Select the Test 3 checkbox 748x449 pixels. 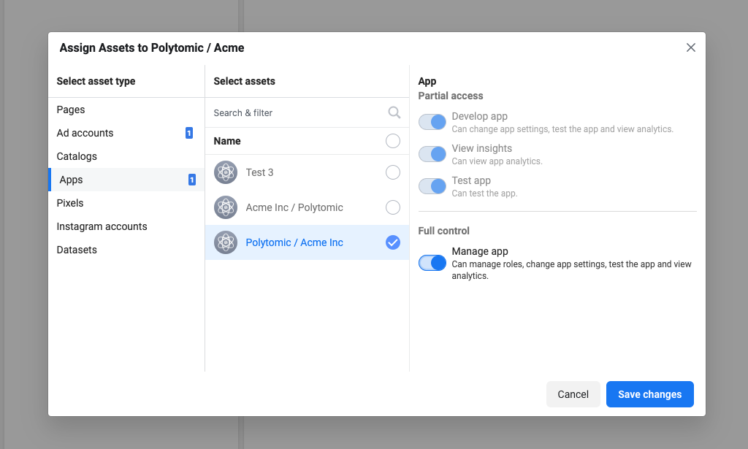click(392, 172)
